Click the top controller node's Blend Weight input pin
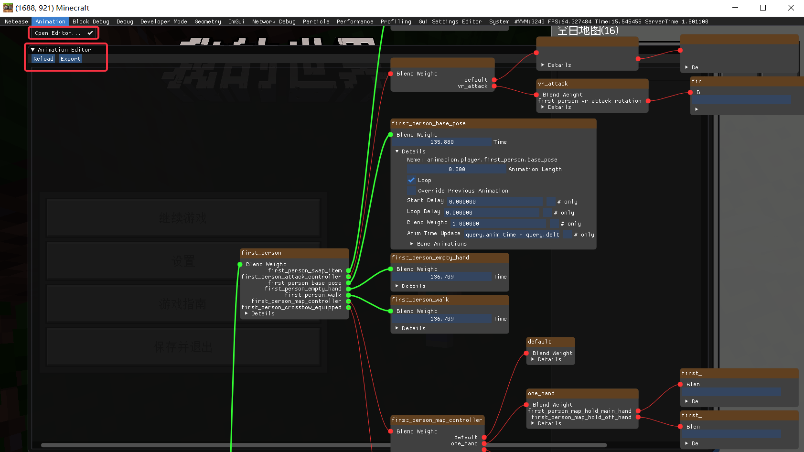The image size is (804, 452). (391, 74)
